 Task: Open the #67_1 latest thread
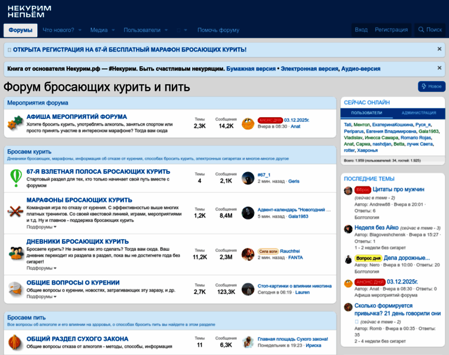pos(264,175)
